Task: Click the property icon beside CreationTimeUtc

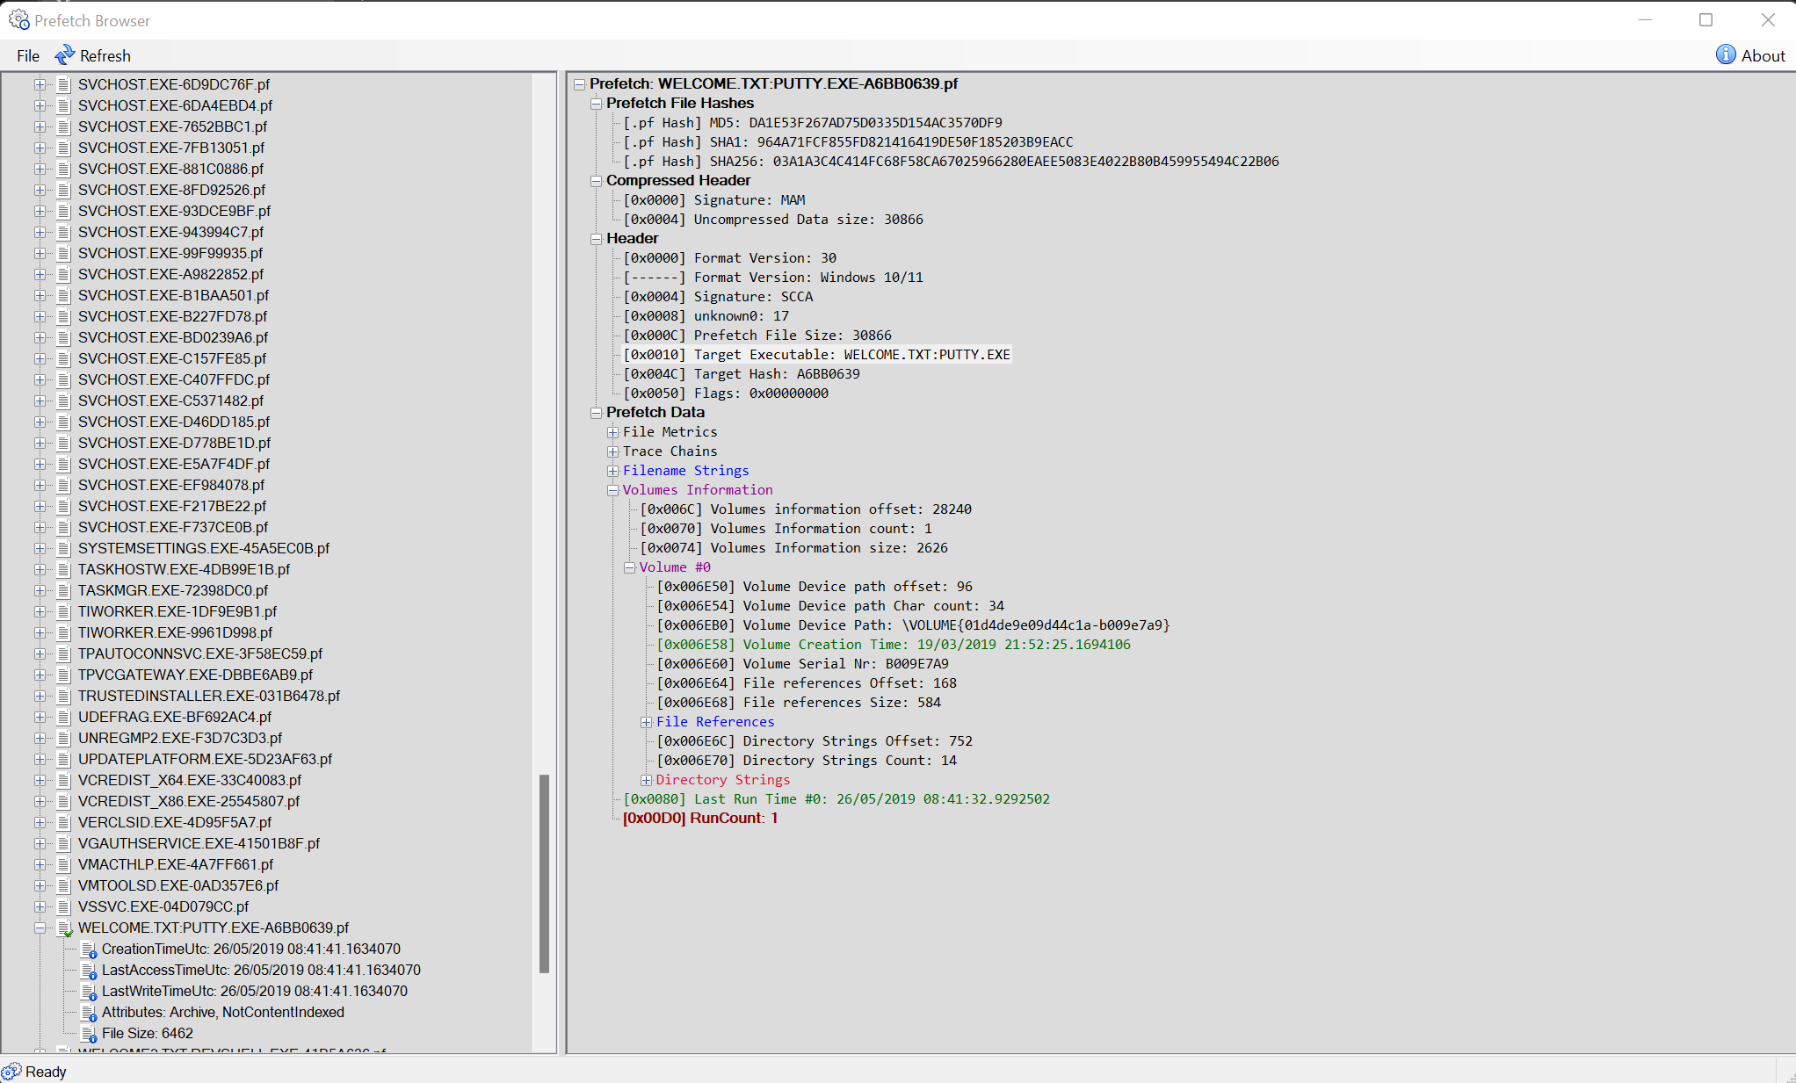Action: click(x=88, y=949)
